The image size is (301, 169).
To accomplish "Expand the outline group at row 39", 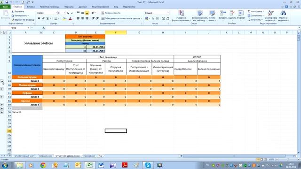I will 2,89.
